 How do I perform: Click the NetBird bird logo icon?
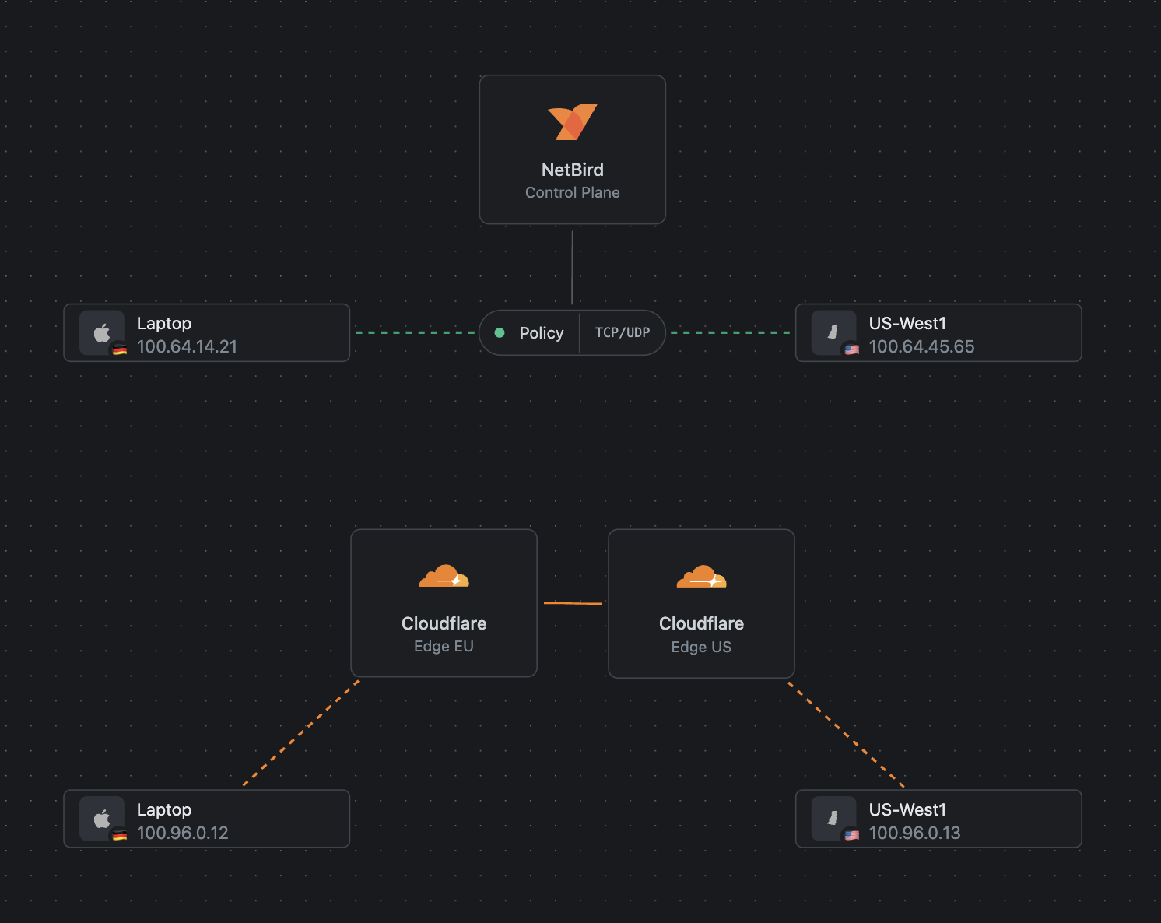(572, 122)
